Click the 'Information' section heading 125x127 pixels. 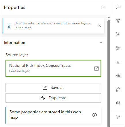tap(14, 43)
